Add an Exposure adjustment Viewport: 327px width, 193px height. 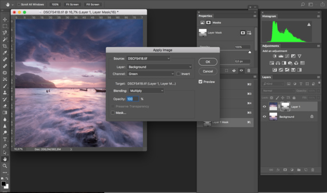point(293,56)
